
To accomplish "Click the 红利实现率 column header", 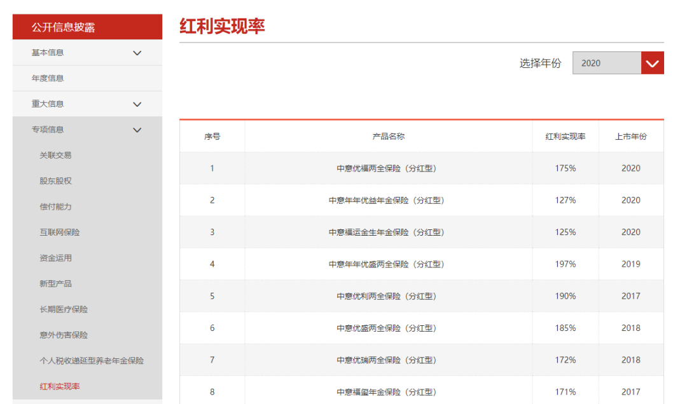I will tap(566, 137).
